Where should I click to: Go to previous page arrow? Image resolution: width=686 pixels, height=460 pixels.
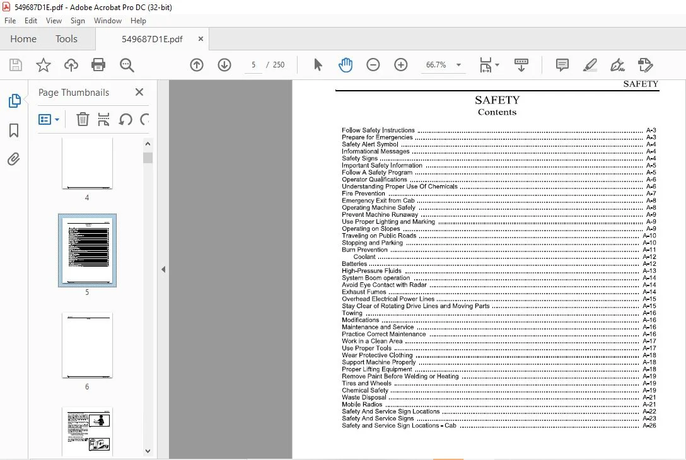(197, 65)
